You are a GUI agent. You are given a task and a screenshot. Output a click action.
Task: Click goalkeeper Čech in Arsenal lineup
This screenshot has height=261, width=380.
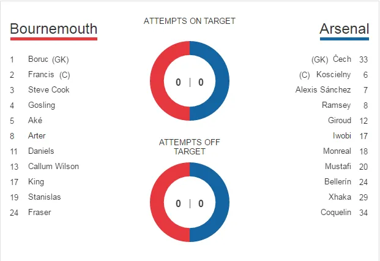[x=341, y=59]
